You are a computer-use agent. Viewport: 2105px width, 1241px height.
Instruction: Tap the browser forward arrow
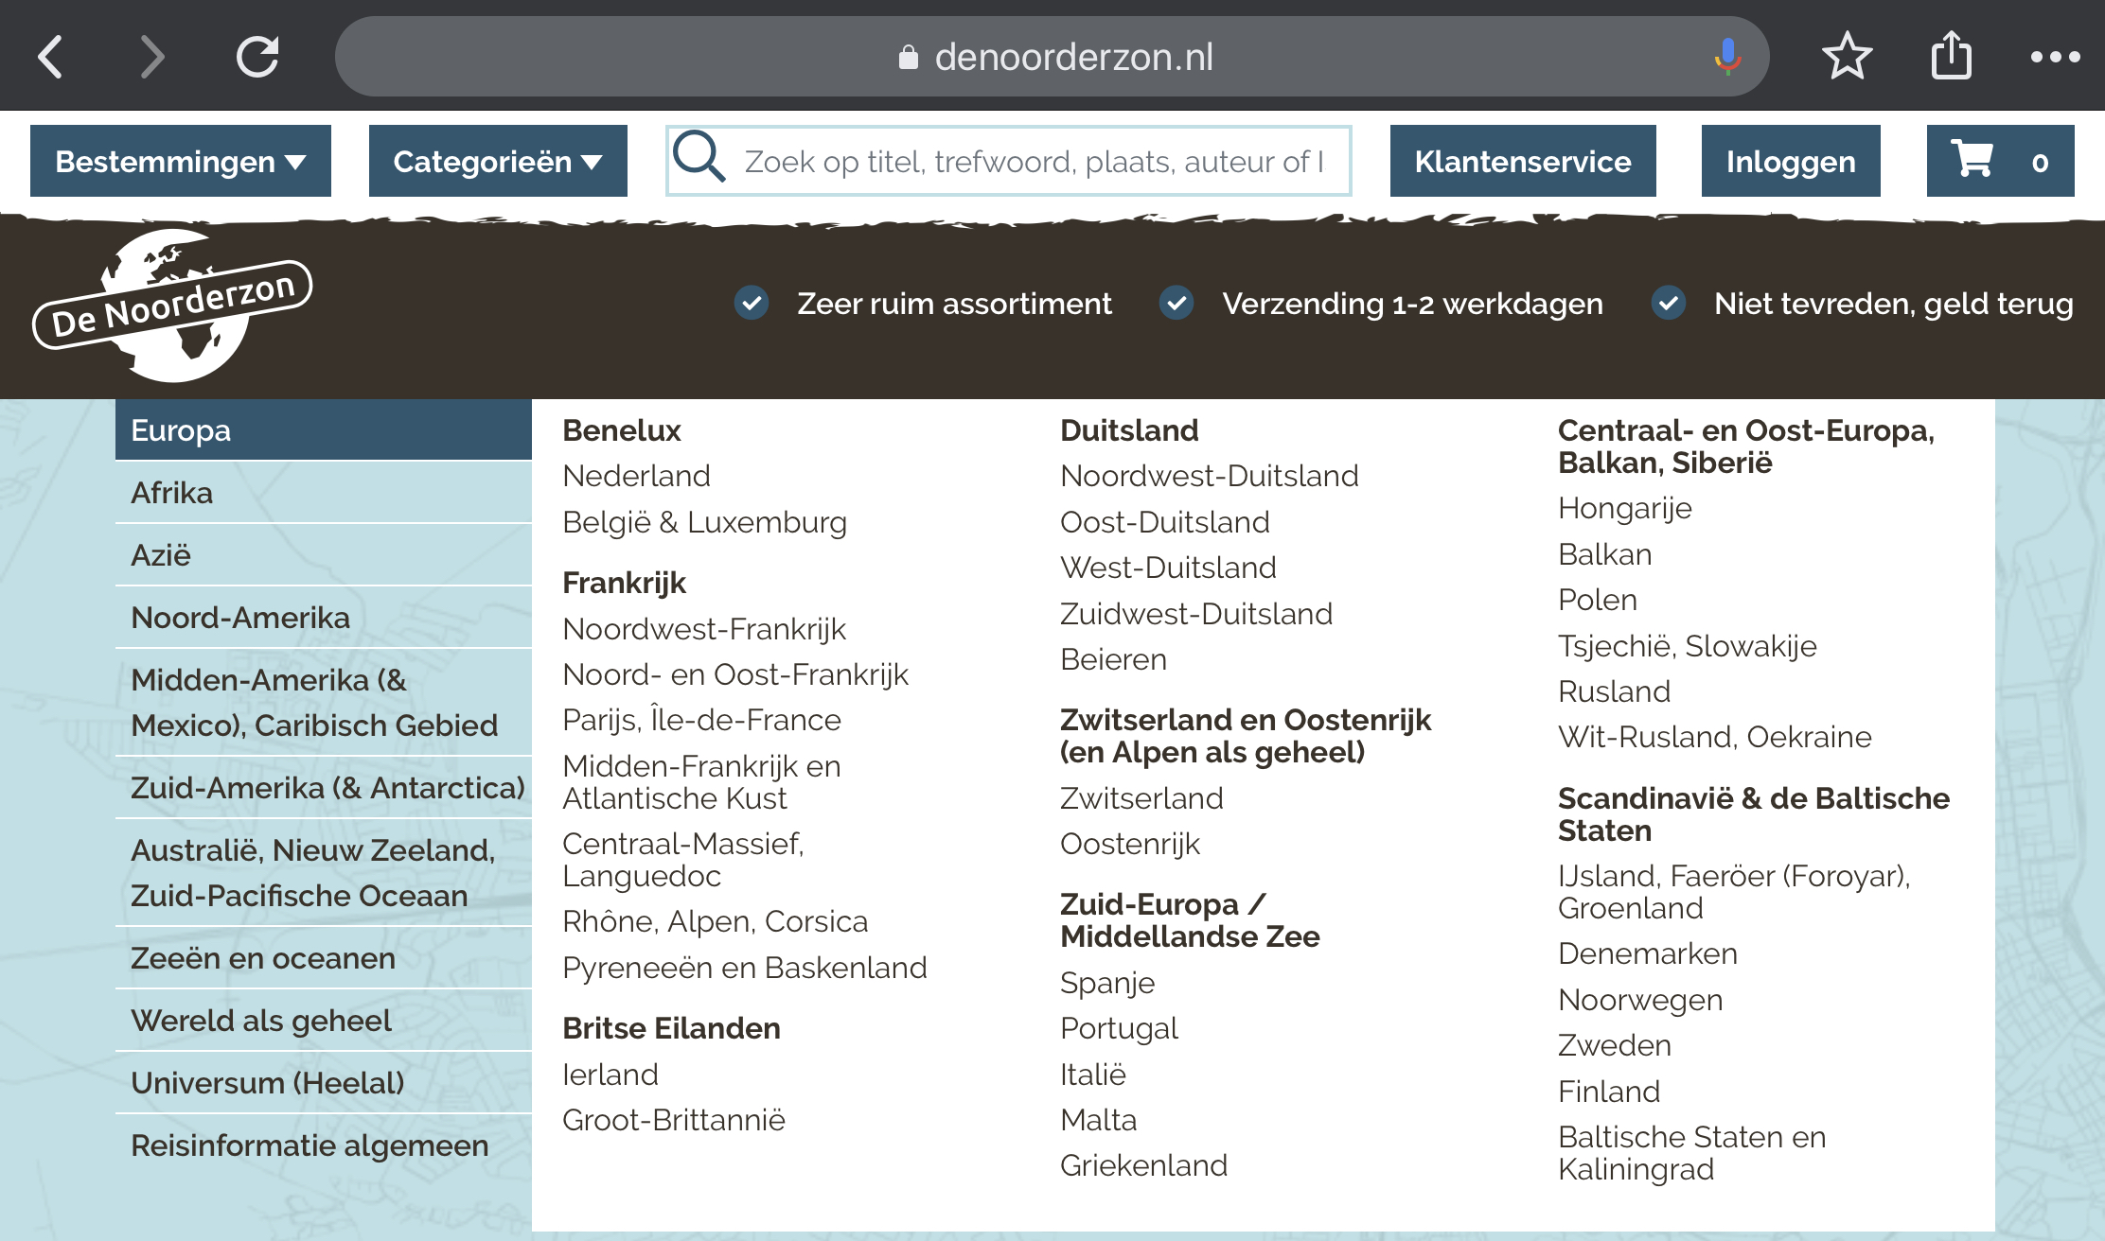tap(151, 57)
